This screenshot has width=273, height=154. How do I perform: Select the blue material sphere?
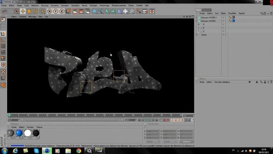click(x=19, y=133)
